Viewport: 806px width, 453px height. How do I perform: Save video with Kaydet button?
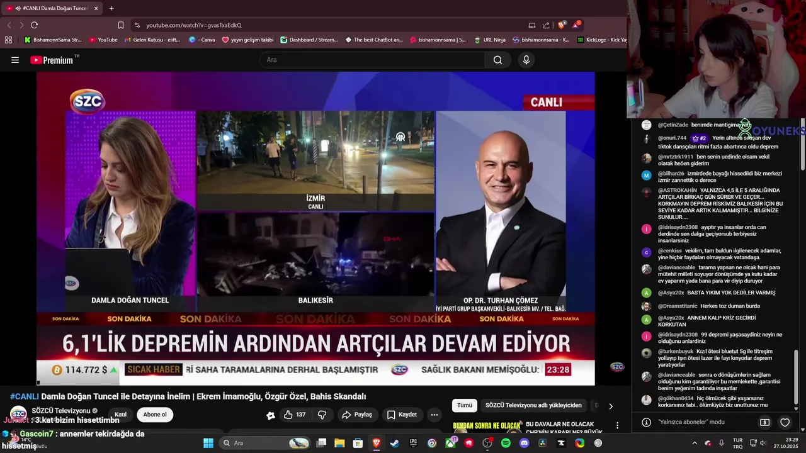tap(402, 415)
